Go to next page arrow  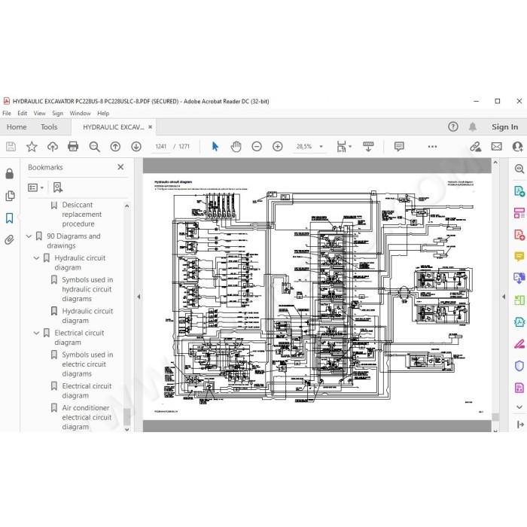[x=136, y=147]
